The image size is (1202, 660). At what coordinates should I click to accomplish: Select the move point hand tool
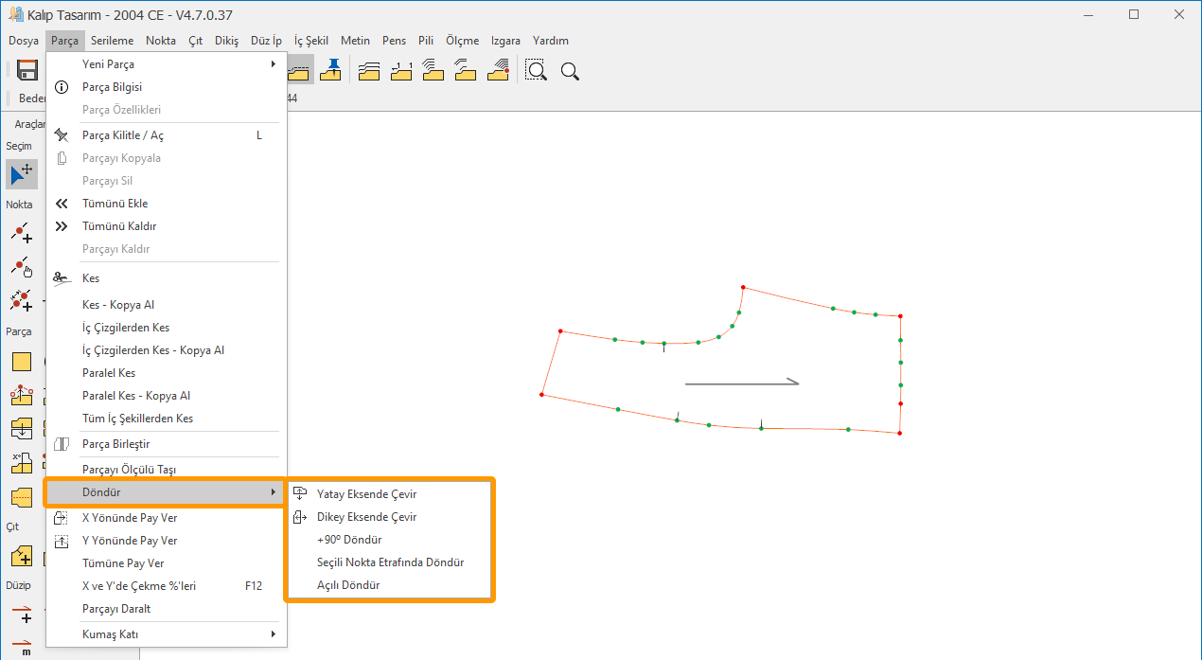(x=22, y=267)
